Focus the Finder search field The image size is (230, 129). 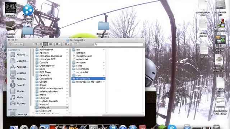[119, 44]
